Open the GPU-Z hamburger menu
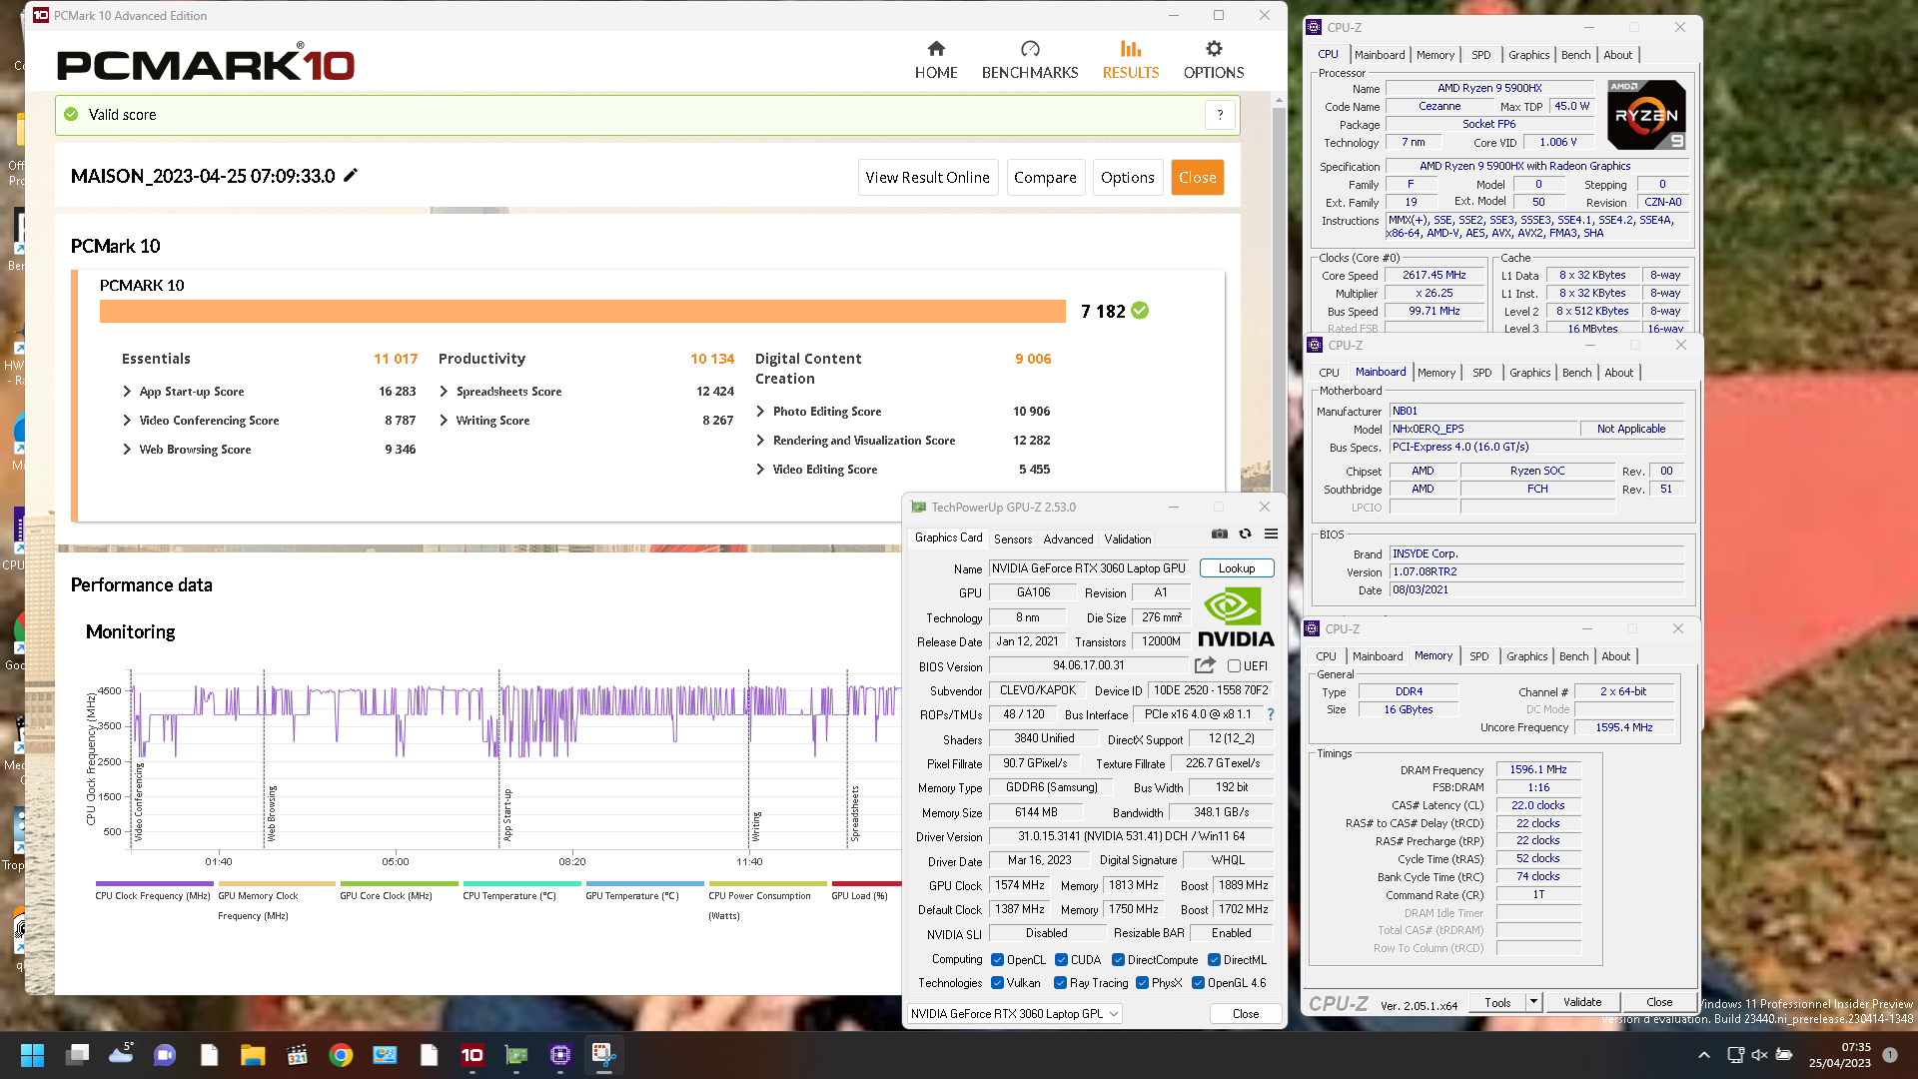 (1271, 534)
